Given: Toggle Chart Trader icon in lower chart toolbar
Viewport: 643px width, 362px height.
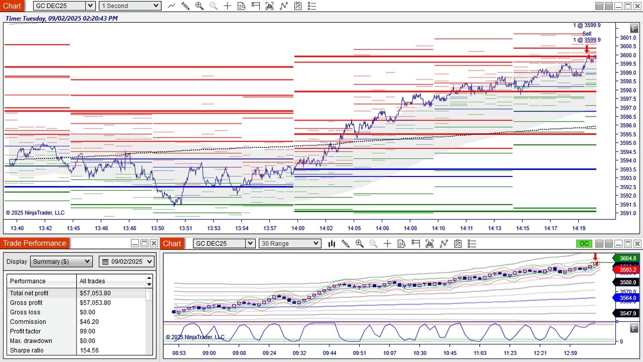Looking at the screenshot, I should pyautogui.click(x=415, y=244).
